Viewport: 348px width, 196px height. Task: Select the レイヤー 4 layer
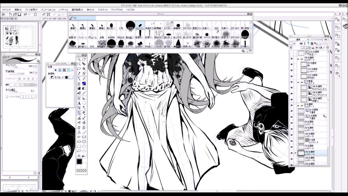click(313, 140)
